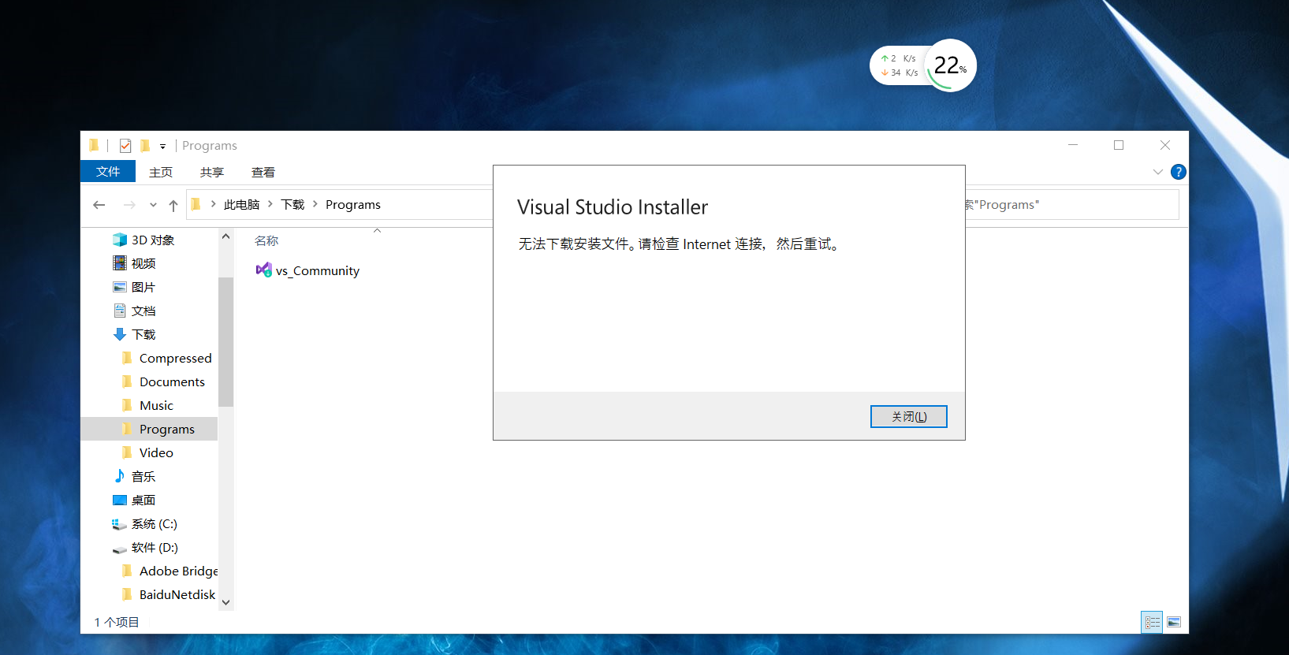Click Programs in the address breadcrumb
Image resolution: width=1289 pixels, height=655 pixels.
click(x=353, y=205)
